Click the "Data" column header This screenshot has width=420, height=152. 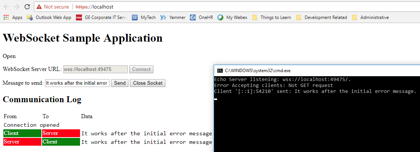pos(87,116)
